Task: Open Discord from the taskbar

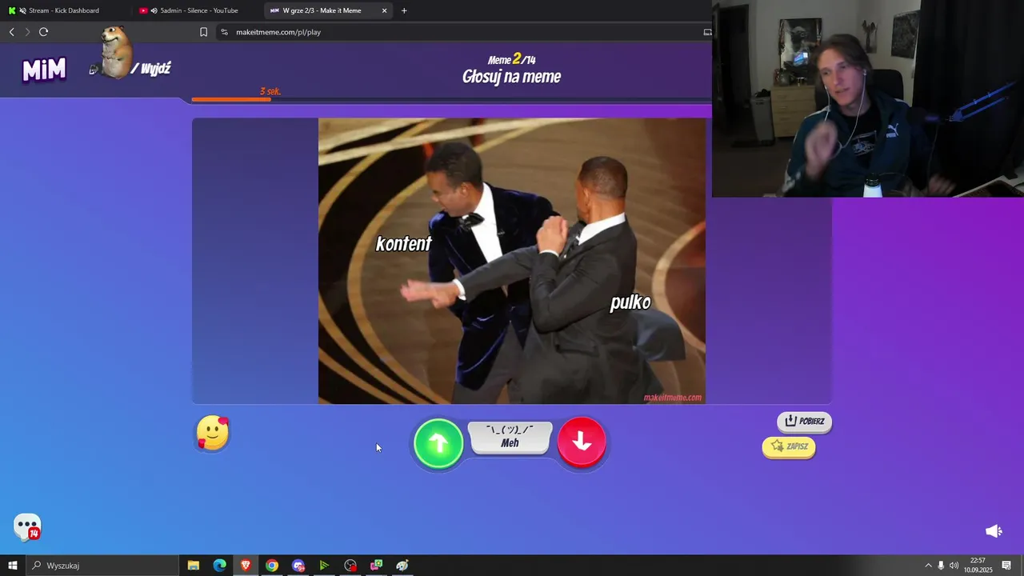Action: 298,566
